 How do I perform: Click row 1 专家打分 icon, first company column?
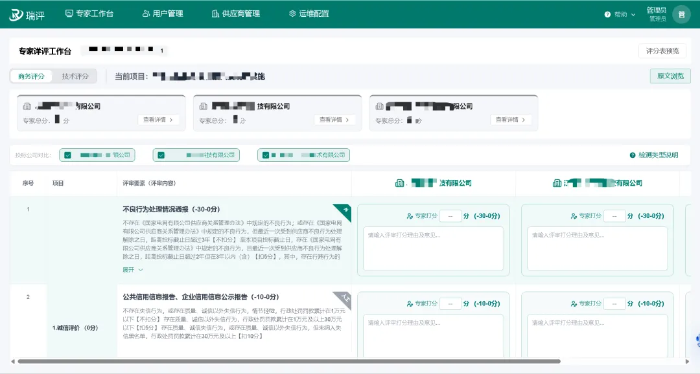pos(410,216)
